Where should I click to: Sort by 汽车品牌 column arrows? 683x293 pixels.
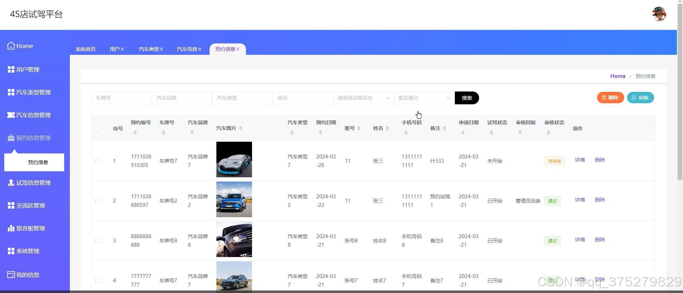192,132
